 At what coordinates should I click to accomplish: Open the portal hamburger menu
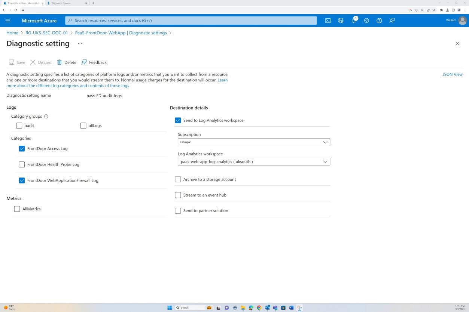[7, 21]
